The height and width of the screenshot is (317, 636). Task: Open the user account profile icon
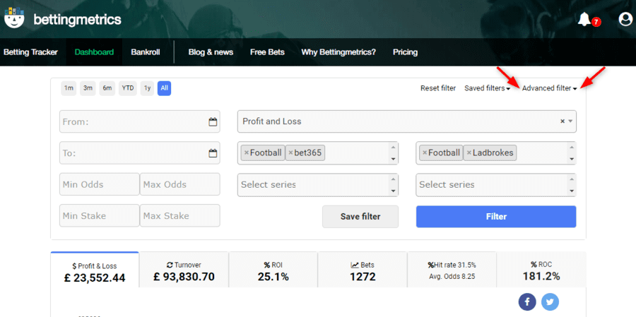pyautogui.click(x=625, y=19)
